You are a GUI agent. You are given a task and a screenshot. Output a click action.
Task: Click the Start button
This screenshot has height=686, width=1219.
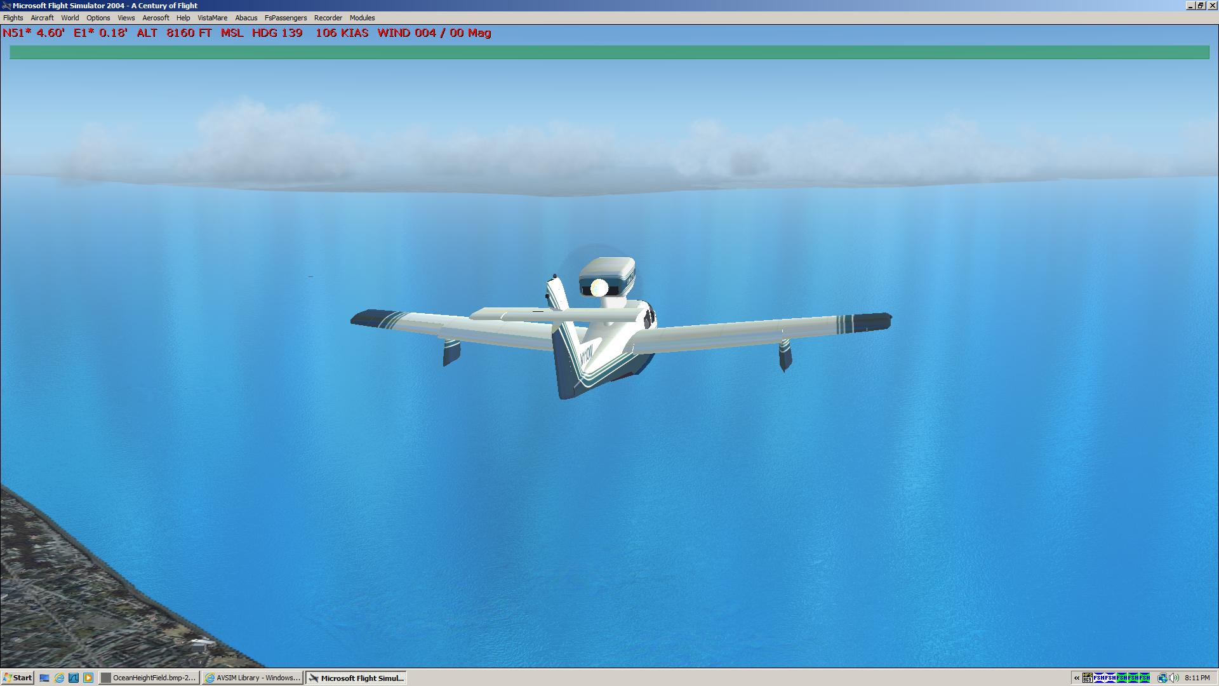(x=17, y=678)
